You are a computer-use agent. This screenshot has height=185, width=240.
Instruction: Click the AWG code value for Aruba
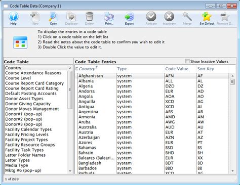(170, 122)
